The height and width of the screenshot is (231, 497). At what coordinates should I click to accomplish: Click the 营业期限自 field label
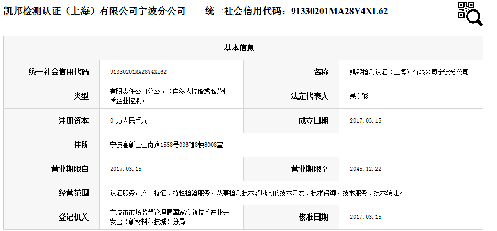coord(70,169)
